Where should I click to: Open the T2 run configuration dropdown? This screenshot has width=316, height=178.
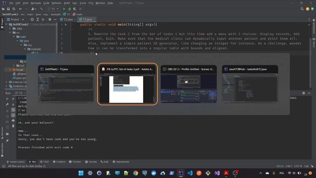pos(53,9)
